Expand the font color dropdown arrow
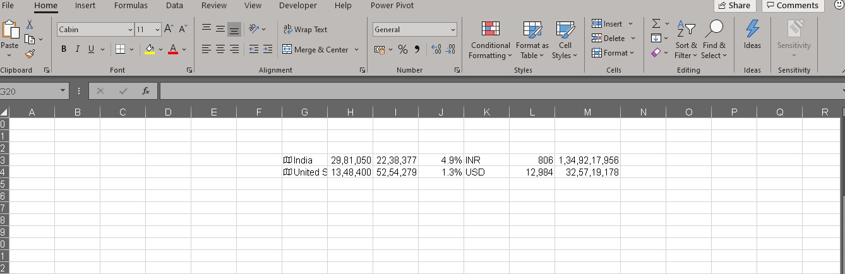 pos(184,49)
